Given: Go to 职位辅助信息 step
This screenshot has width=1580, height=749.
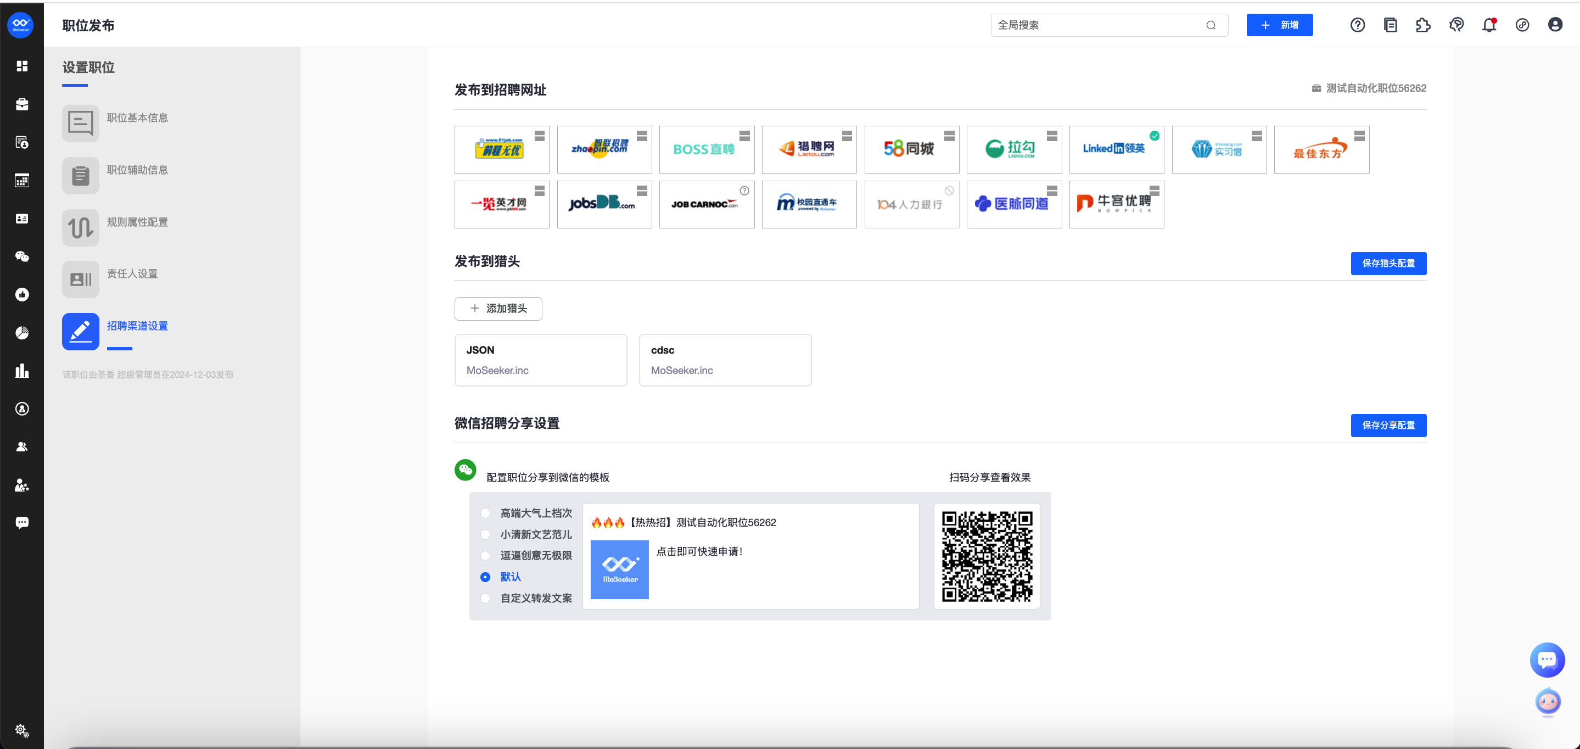Looking at the screenshot, I should 115,175.
